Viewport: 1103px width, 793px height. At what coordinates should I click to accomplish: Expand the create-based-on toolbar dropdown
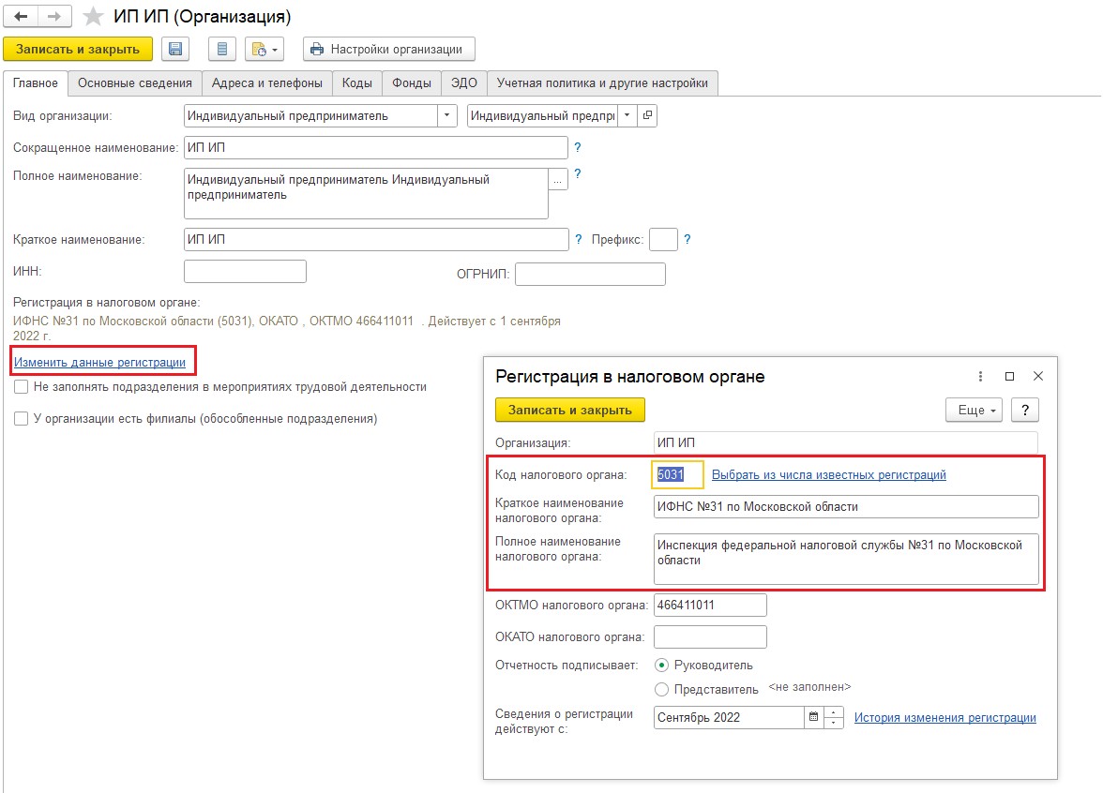(264, 50)
